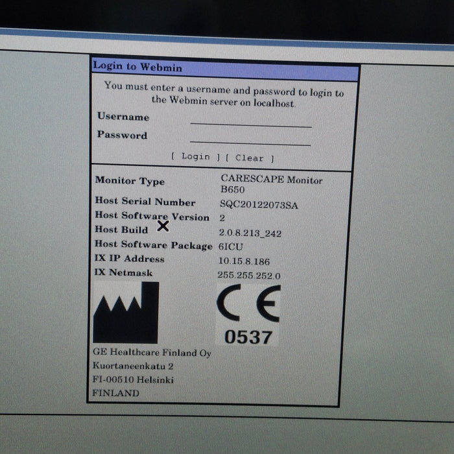The height and width of the screenshot is (454, 454).
Task: Click the 'Host Serial Number' label
Action: (x=145, y=201)
